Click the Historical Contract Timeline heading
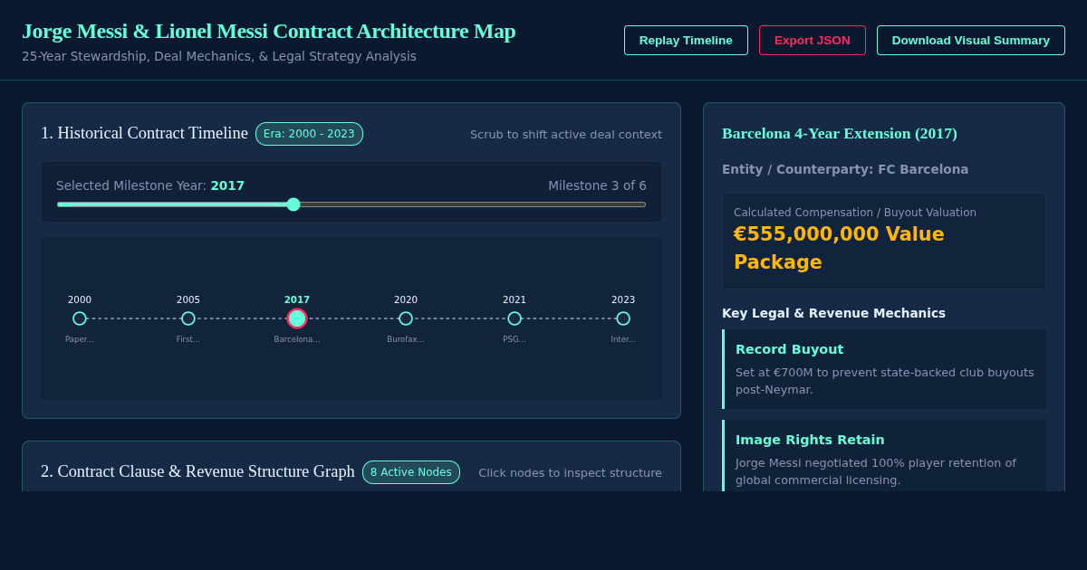 pyautogui.click(x=144, y=133)
